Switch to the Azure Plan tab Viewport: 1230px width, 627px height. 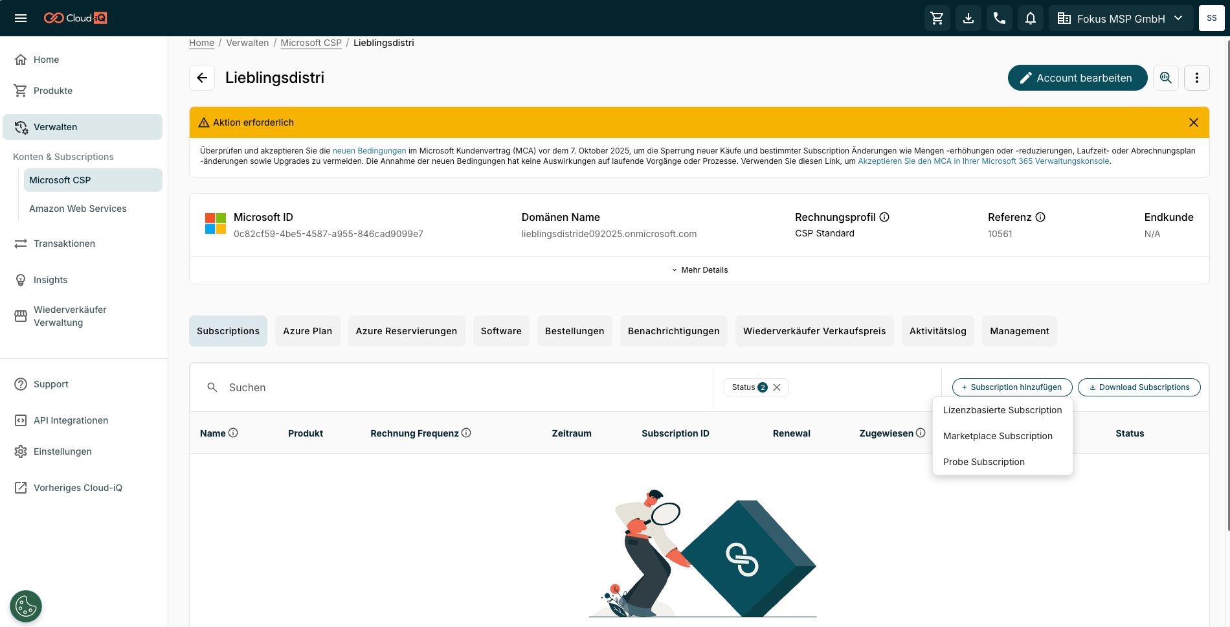(x=307, y=331)
